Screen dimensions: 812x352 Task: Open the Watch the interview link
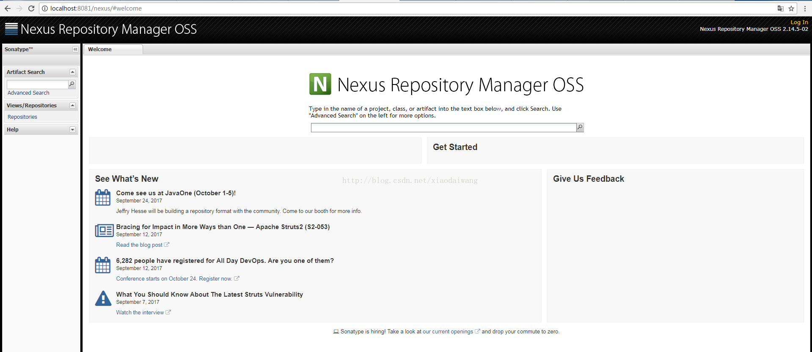tap(140, 313)
